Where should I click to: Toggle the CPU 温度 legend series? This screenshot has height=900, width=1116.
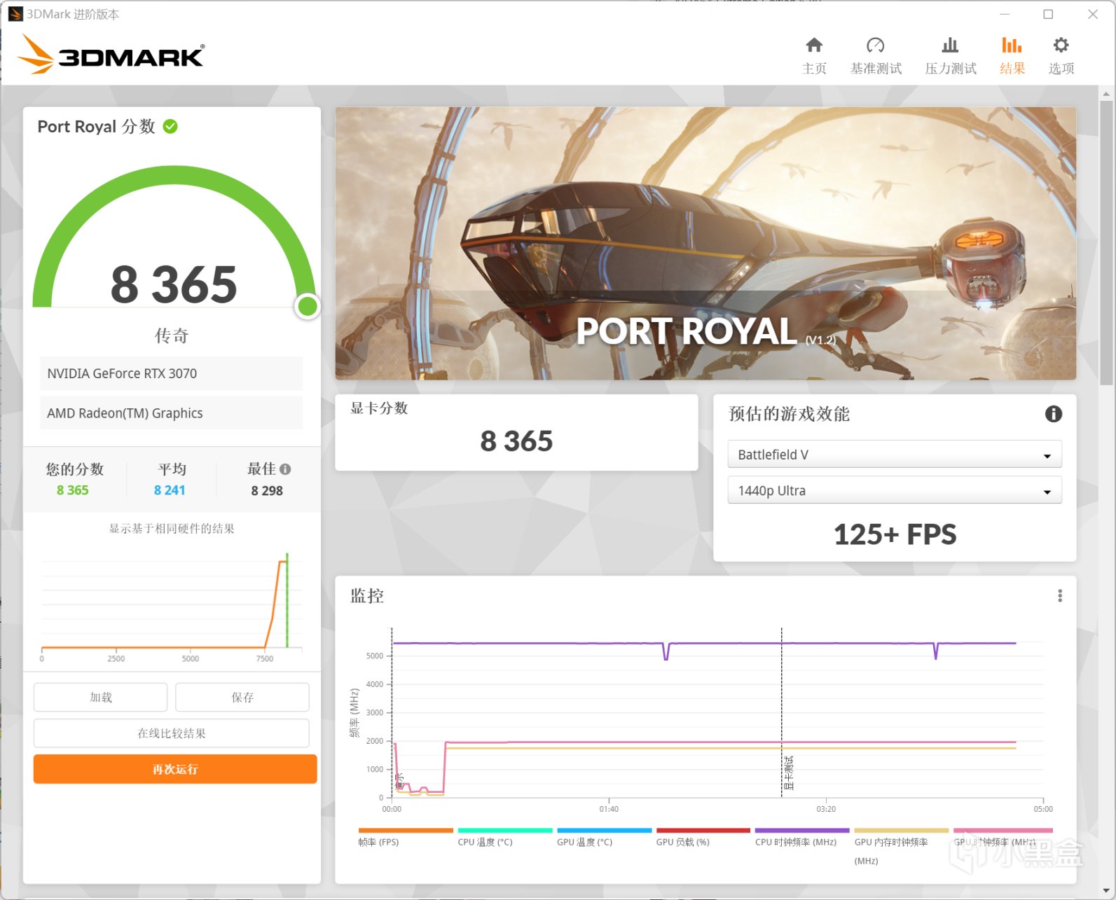pos(505,838)
